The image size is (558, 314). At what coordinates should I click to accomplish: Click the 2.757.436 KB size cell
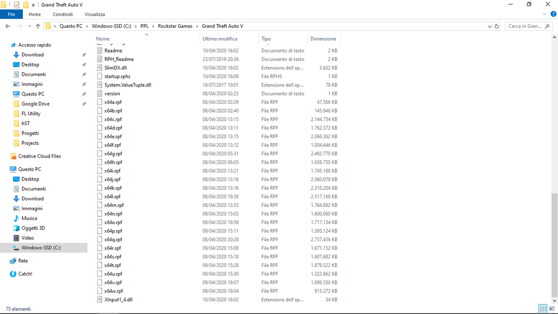(x=324, y=240)
